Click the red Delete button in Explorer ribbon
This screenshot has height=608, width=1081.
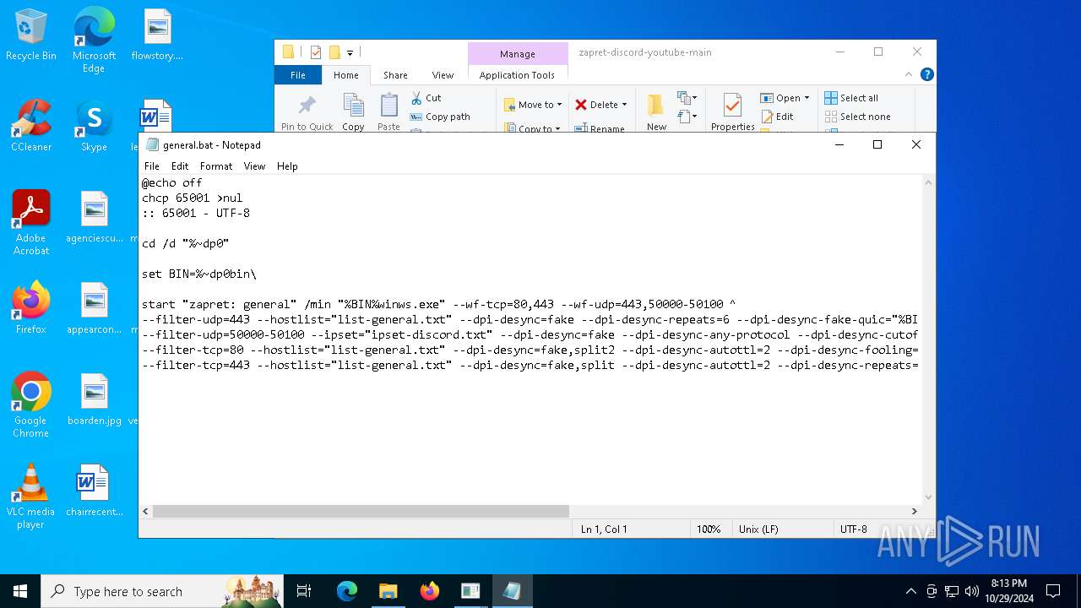tap(596, 105)
